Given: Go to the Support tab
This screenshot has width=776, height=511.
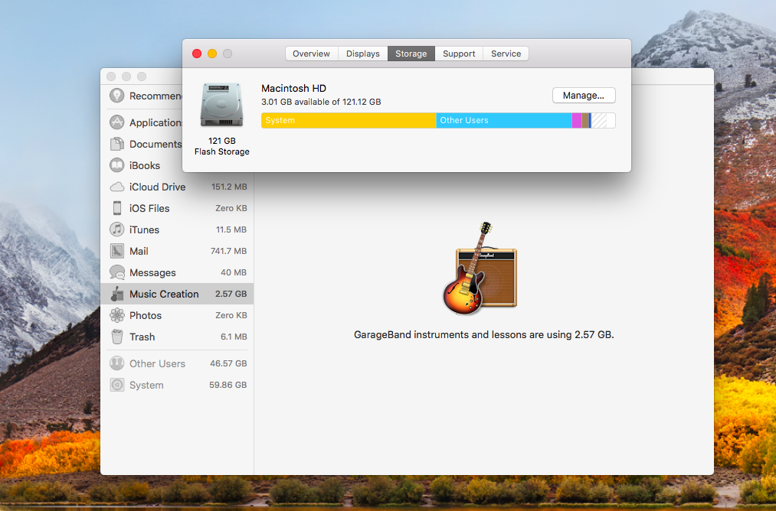Looking at the screenshot, I should pyautogui.click(x=459, y=54).
